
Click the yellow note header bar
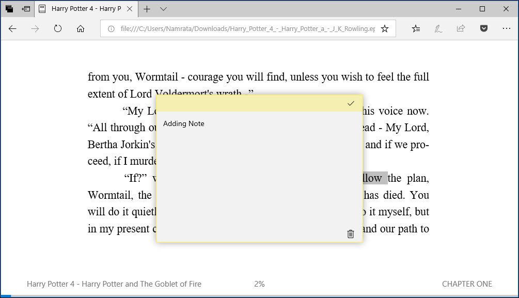pos(259,104)
